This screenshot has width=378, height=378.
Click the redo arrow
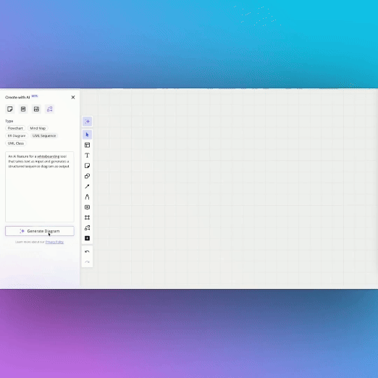pyautogui.click(x=87, y=262)
